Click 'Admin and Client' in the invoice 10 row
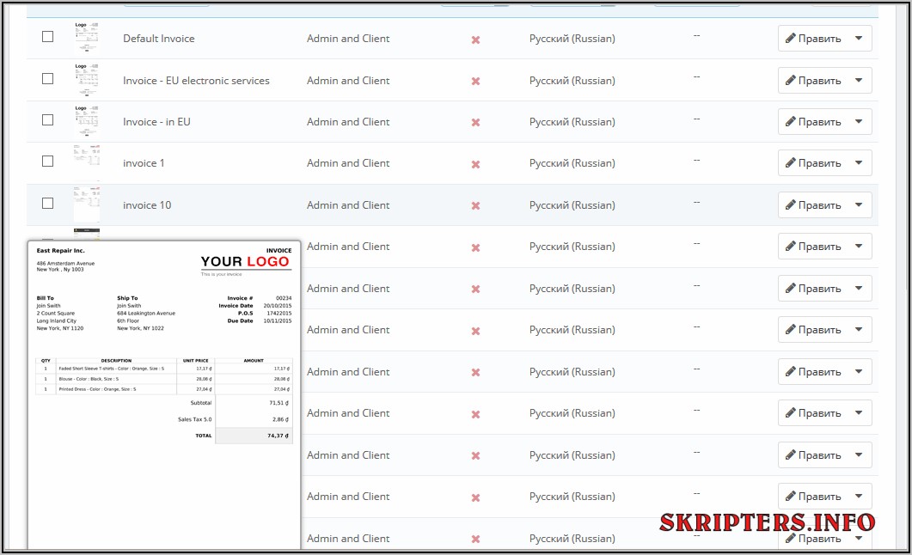 pos(348,204)
